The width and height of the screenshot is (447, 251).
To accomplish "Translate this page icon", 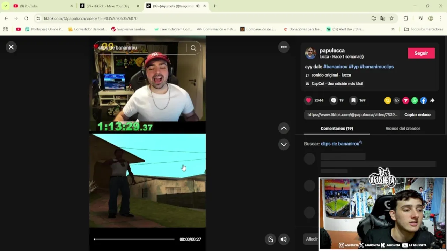I will (383, 18).
